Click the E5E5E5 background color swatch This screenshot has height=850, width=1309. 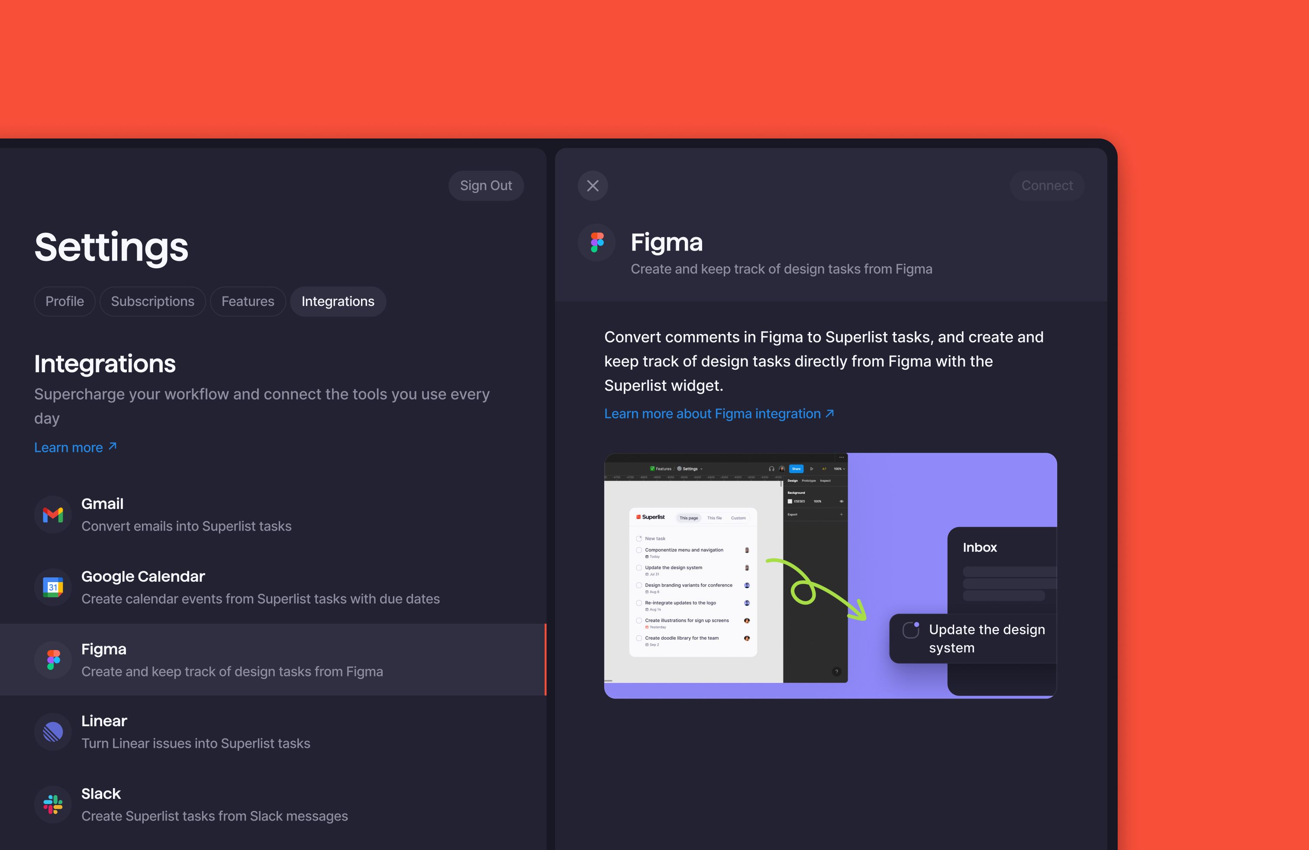pos(790,502)
